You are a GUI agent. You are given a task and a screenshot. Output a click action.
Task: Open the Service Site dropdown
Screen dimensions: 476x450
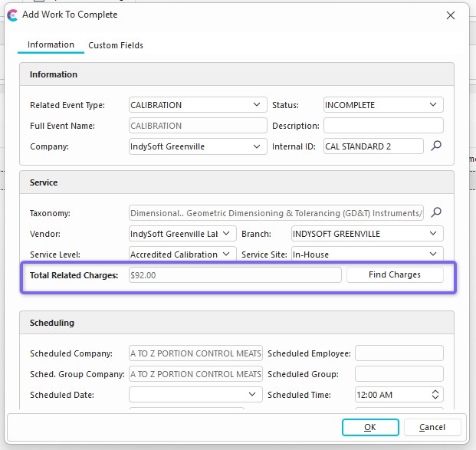point(433,254)
